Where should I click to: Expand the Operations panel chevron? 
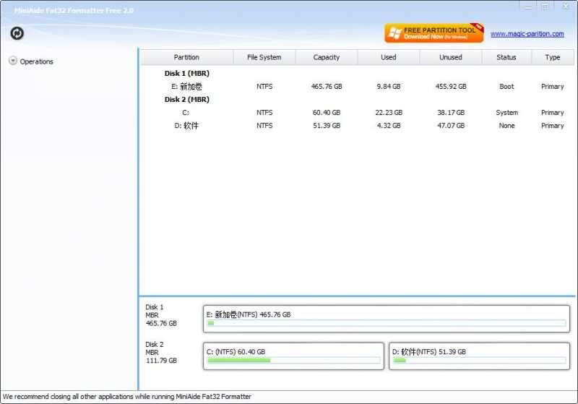coord(13,61)
